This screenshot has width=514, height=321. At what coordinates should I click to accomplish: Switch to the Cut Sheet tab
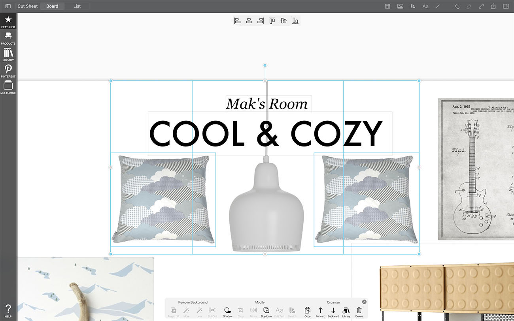(28, 6)
